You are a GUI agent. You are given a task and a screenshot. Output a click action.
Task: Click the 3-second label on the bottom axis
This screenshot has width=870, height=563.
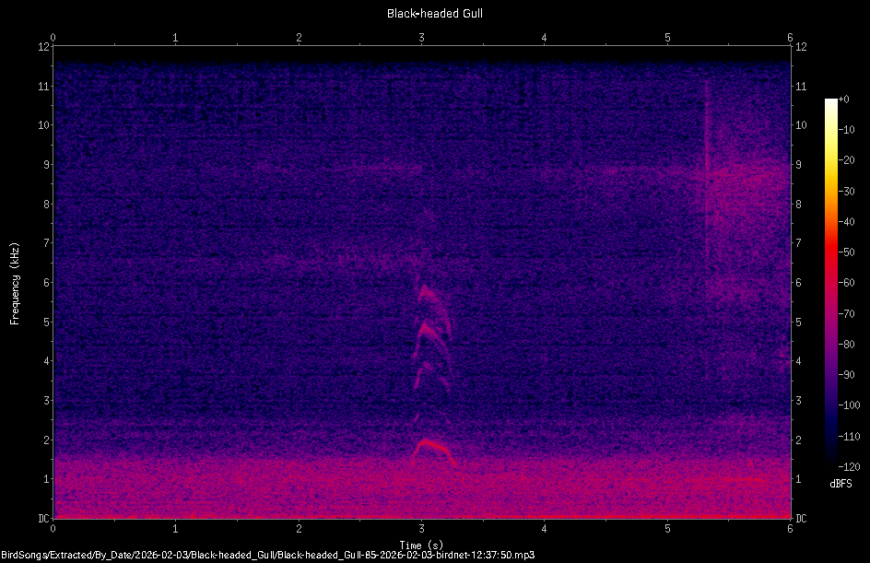point(421,530)
